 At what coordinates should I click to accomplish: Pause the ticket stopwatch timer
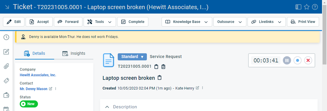(287, 61)
